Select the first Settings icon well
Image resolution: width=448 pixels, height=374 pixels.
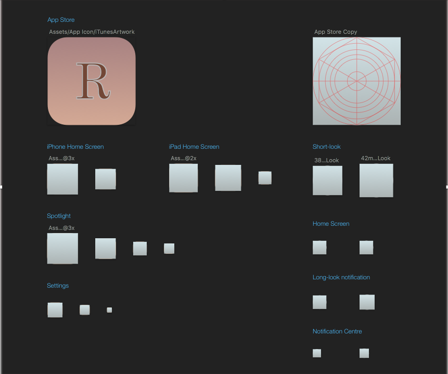pyautogui.click(x=55, y=309)
